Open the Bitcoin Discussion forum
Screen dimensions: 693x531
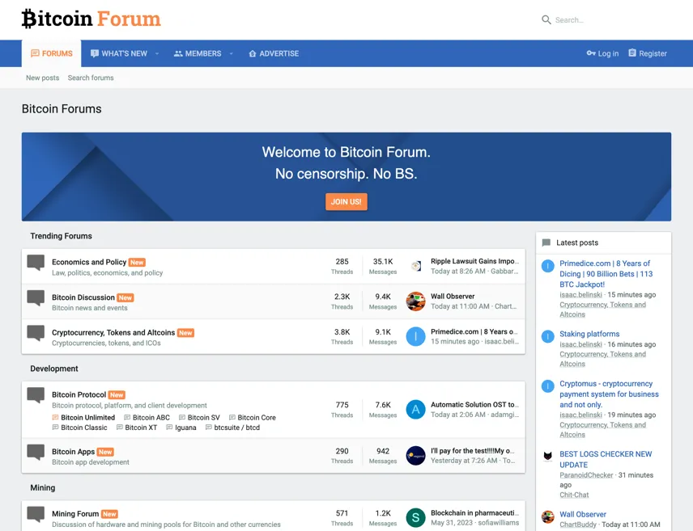tap(83, 297)
